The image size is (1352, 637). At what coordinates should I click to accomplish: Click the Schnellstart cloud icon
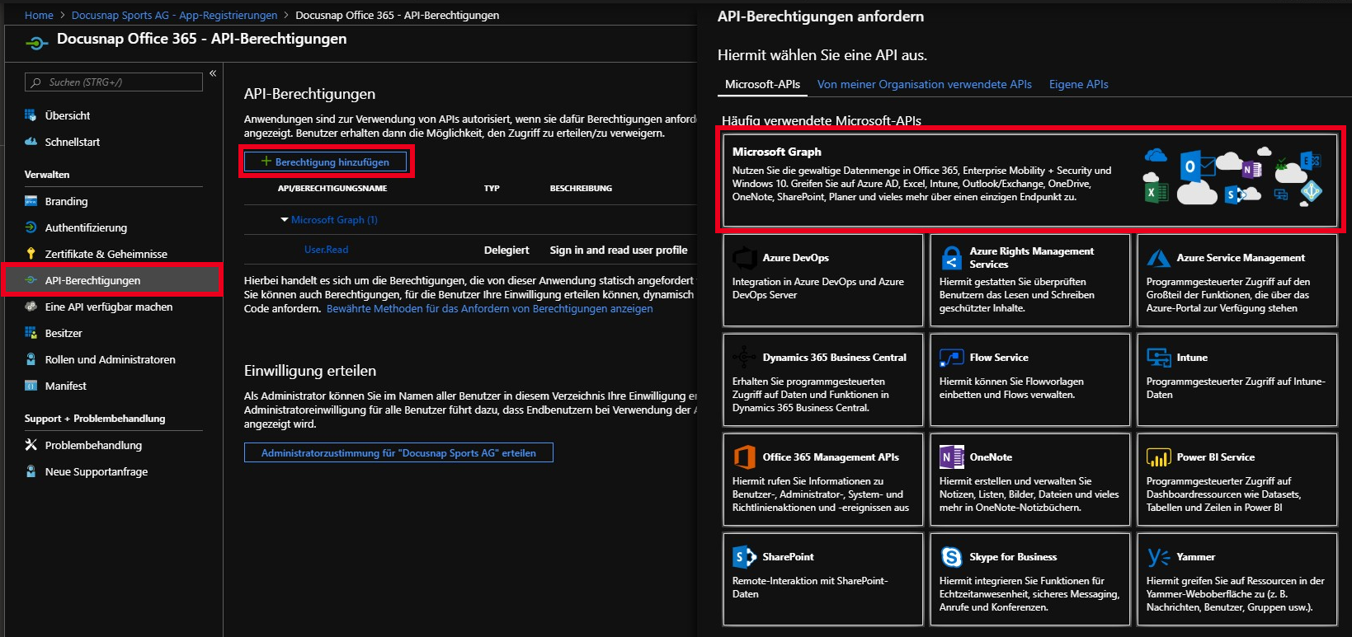point(31,142)
